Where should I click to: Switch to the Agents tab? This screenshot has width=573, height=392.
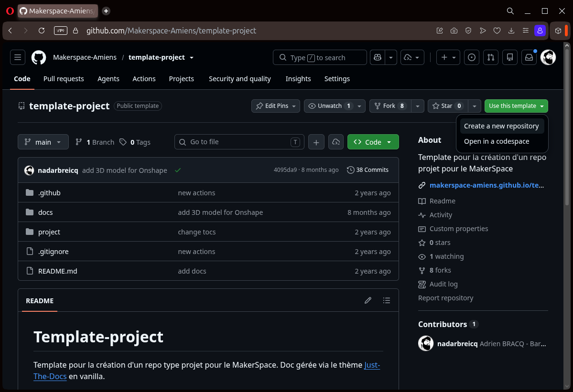coord(108,79)
